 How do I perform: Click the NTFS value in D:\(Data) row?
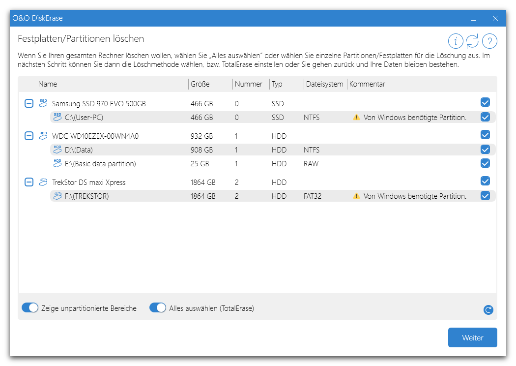coord(311,150)
